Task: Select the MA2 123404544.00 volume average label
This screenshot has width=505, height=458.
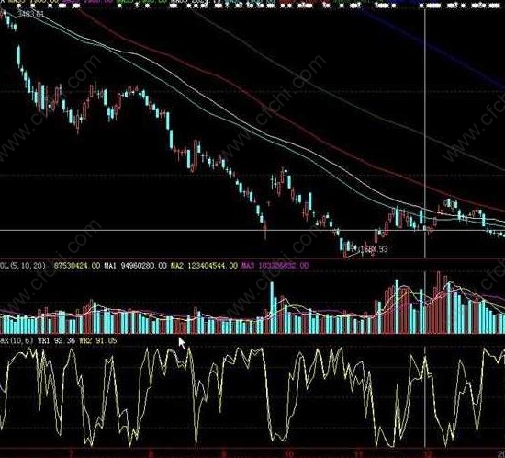Action: pyautogui.click(x=204, y=266)
